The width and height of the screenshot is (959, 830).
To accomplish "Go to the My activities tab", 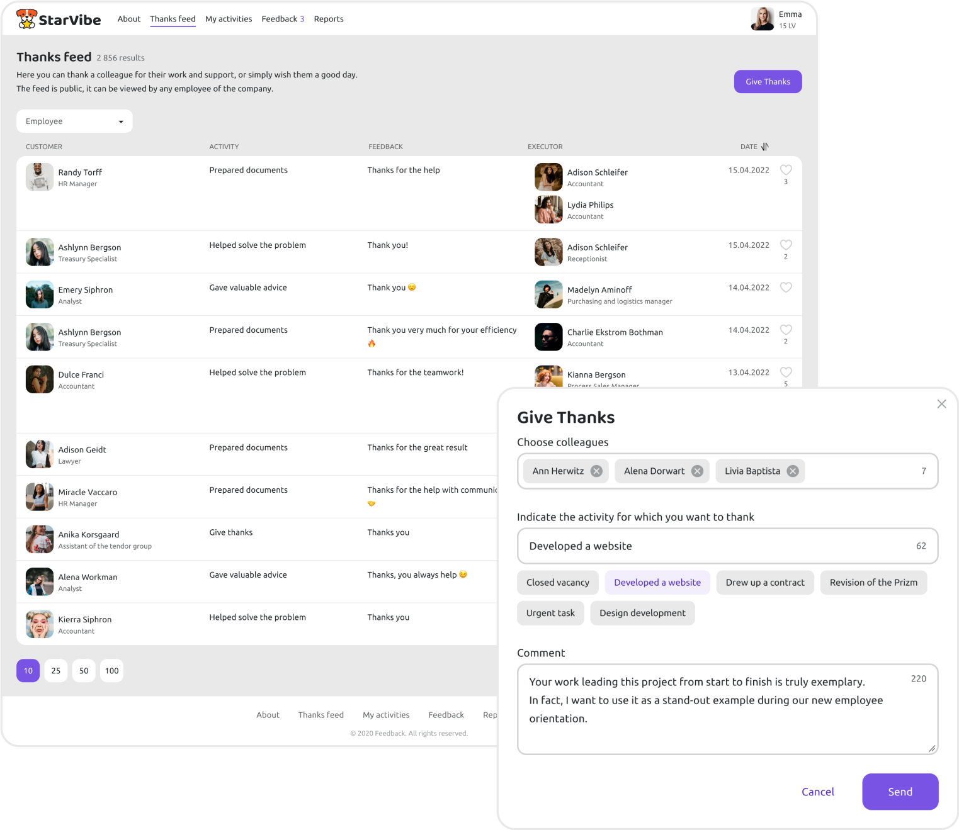I will click(229, 19).
